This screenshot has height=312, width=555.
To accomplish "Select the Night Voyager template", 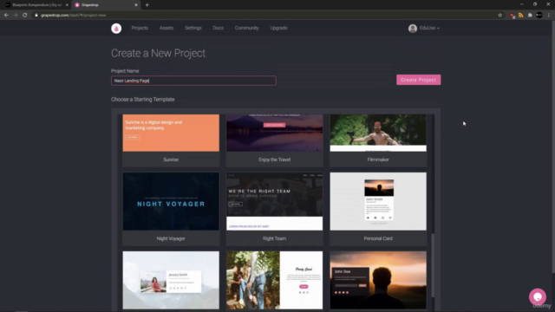I will (171, 201).
